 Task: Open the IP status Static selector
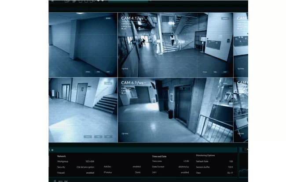point(137,172)
